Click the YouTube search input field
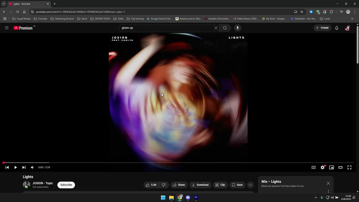The image size is (359, 202). (x=167, y=28)
